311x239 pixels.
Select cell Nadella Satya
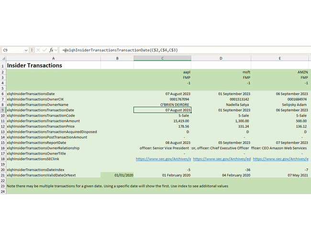[221, 105]
